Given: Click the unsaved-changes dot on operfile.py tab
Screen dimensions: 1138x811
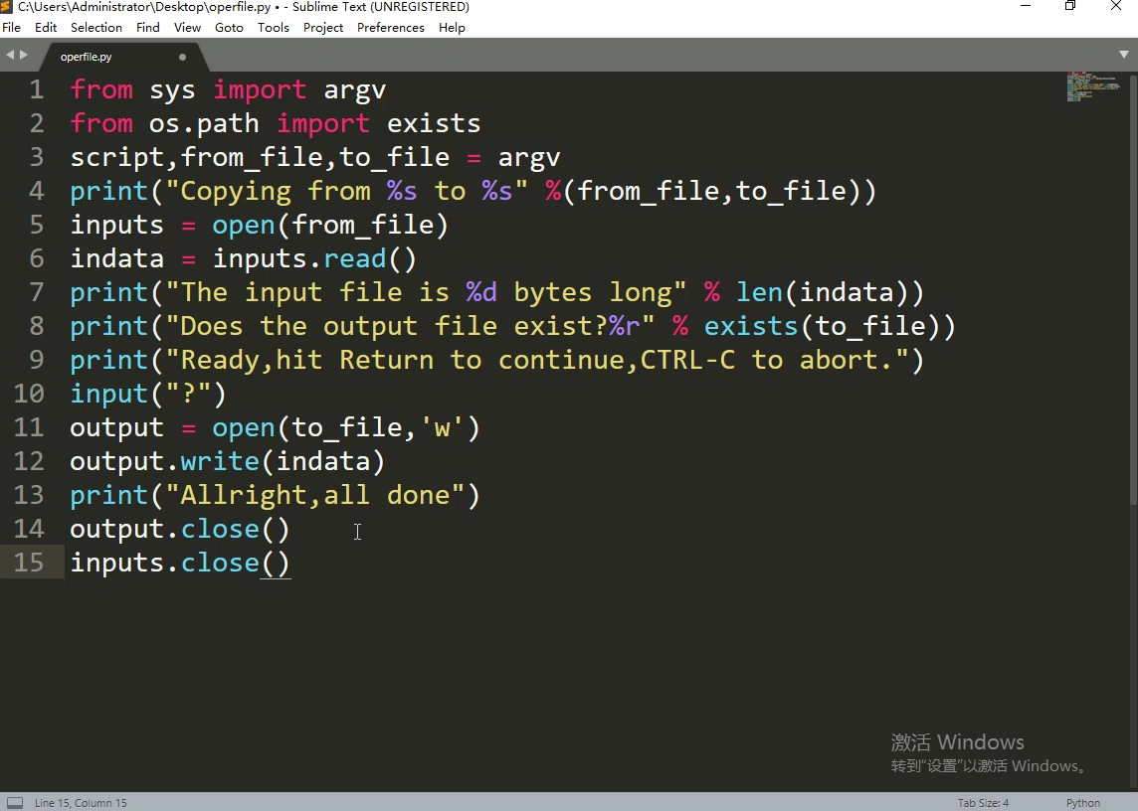Looking at the screenshot, I should click(182, 57).
